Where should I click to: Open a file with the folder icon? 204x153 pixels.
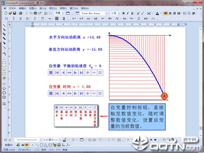click(10, 13)
